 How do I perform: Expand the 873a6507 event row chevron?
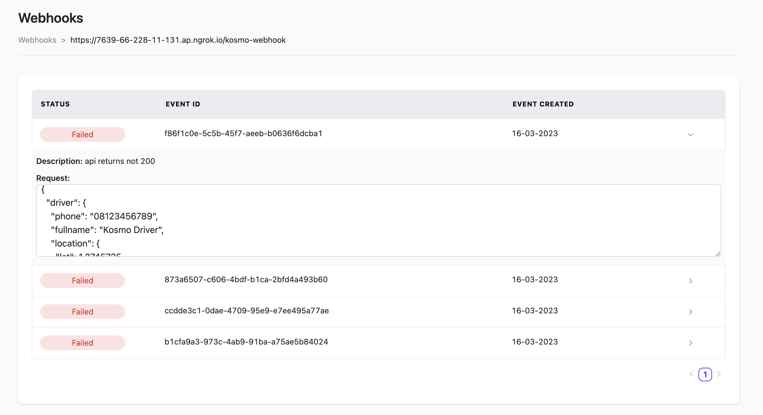click(x=691, y=281)
